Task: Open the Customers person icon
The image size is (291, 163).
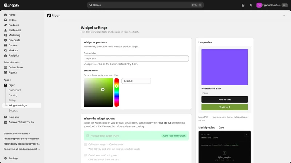Action: pyautogui.click(x=5, y=30)
